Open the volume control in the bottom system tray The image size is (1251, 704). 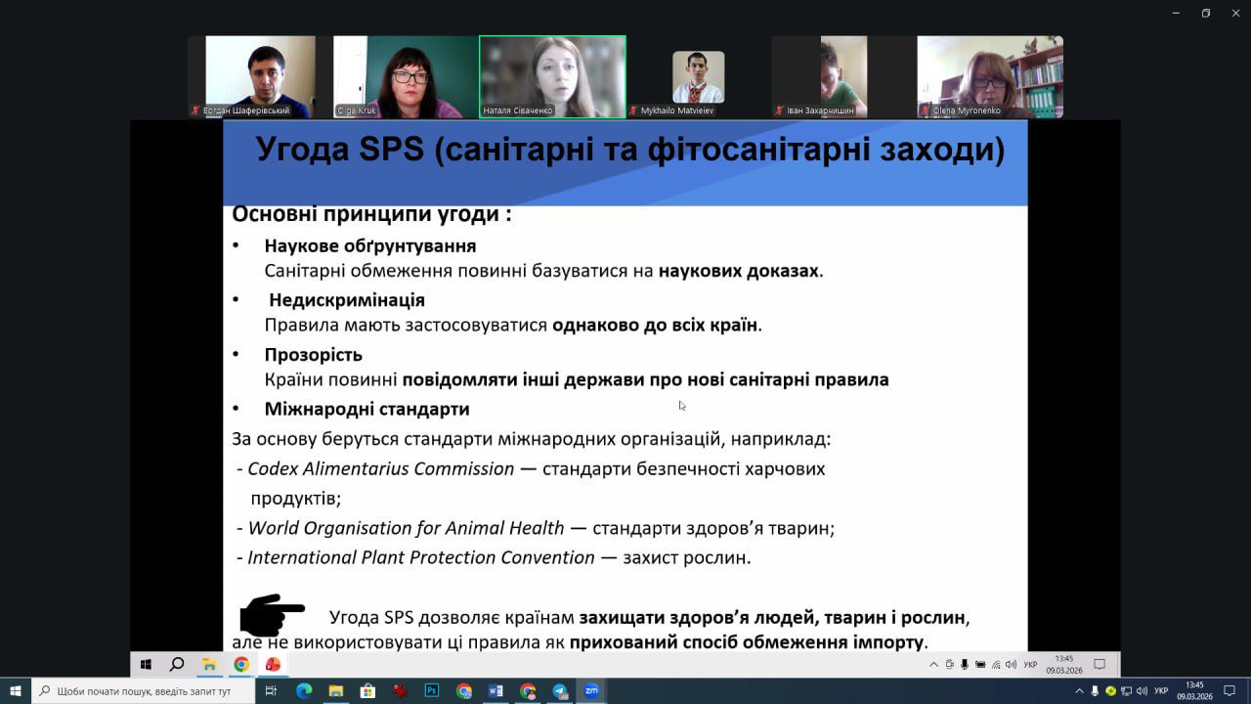click(x=1142, y=691)
